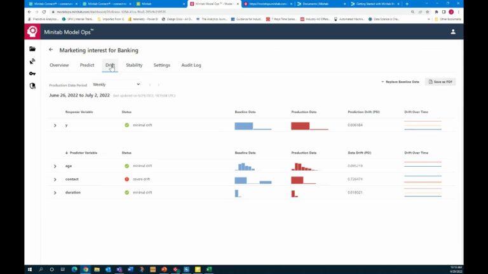Reload the page in the browser
Screen dimensions: 488x274
tap(44, 12)
